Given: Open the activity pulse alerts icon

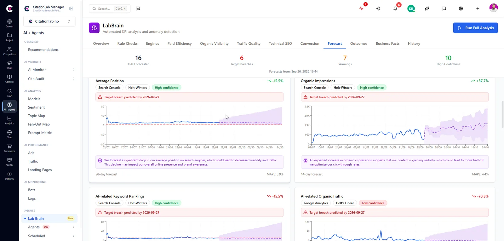Looking at the screenshot, I should (361, 9).
